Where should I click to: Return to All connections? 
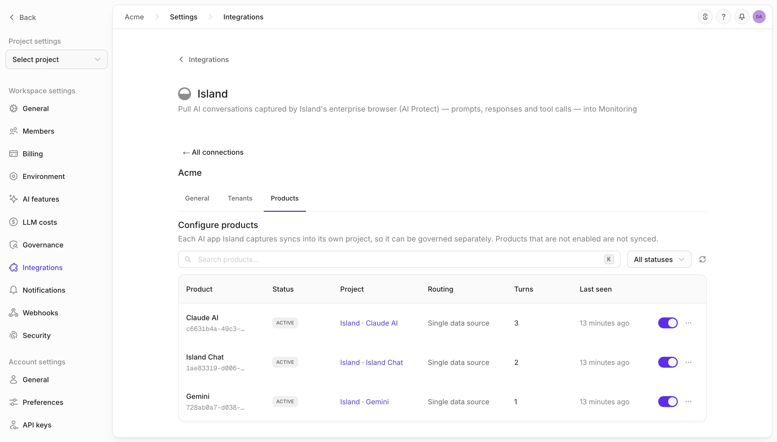(x=213, y=152)
